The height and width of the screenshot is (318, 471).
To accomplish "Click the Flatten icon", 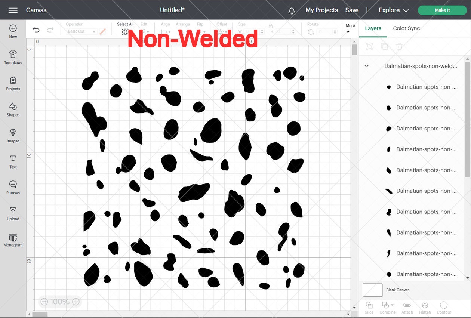I will (425, 307).
